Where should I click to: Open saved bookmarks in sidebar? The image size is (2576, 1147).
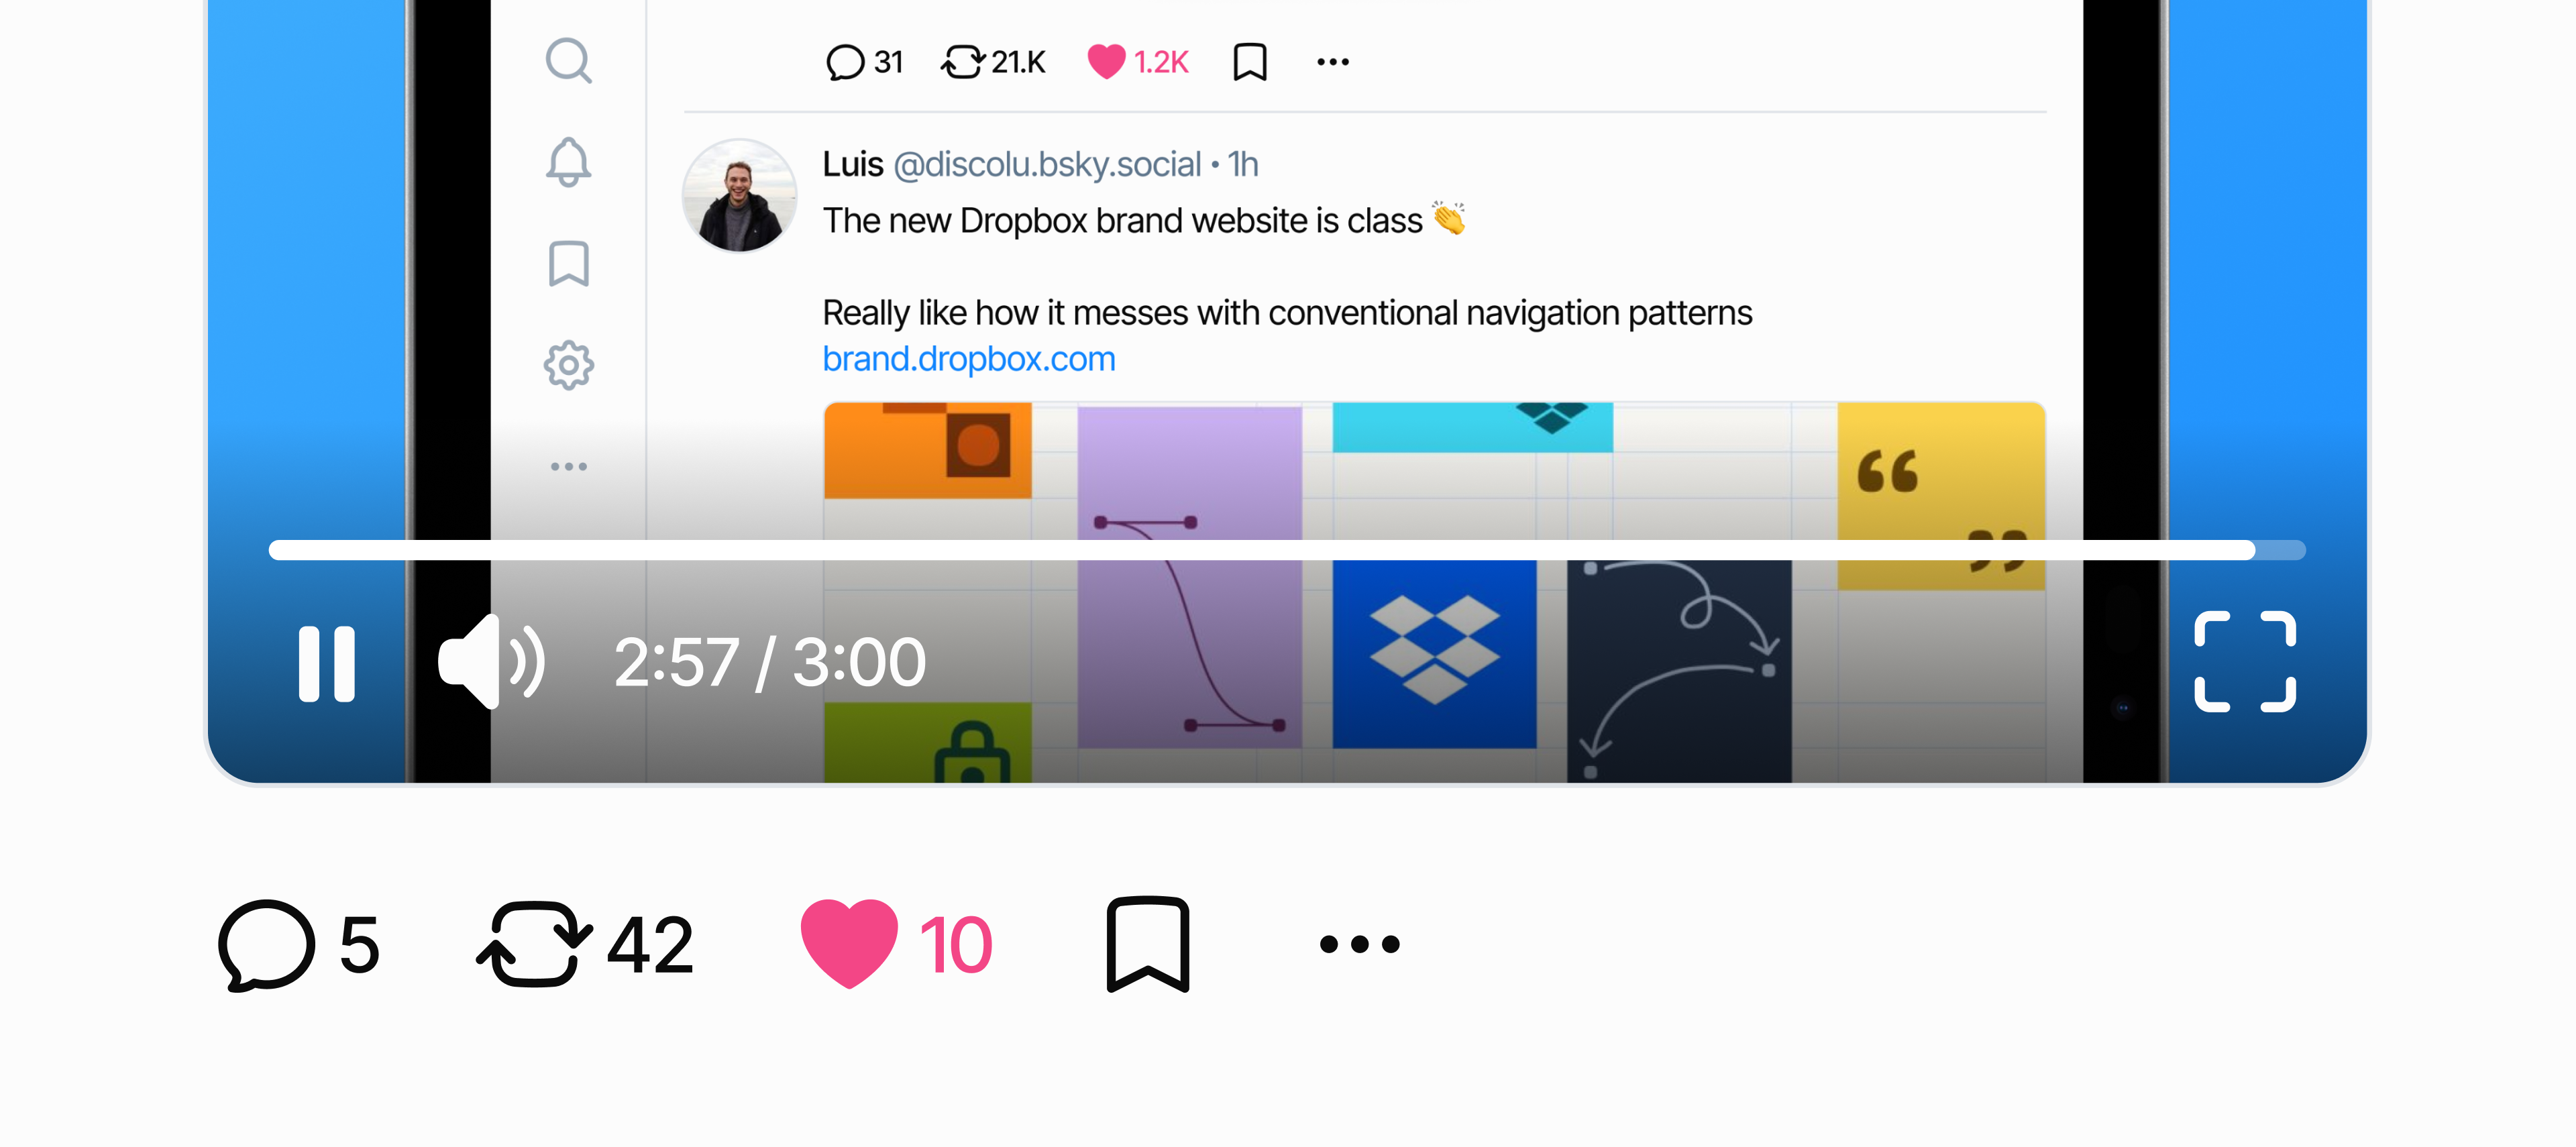point(569,264)
